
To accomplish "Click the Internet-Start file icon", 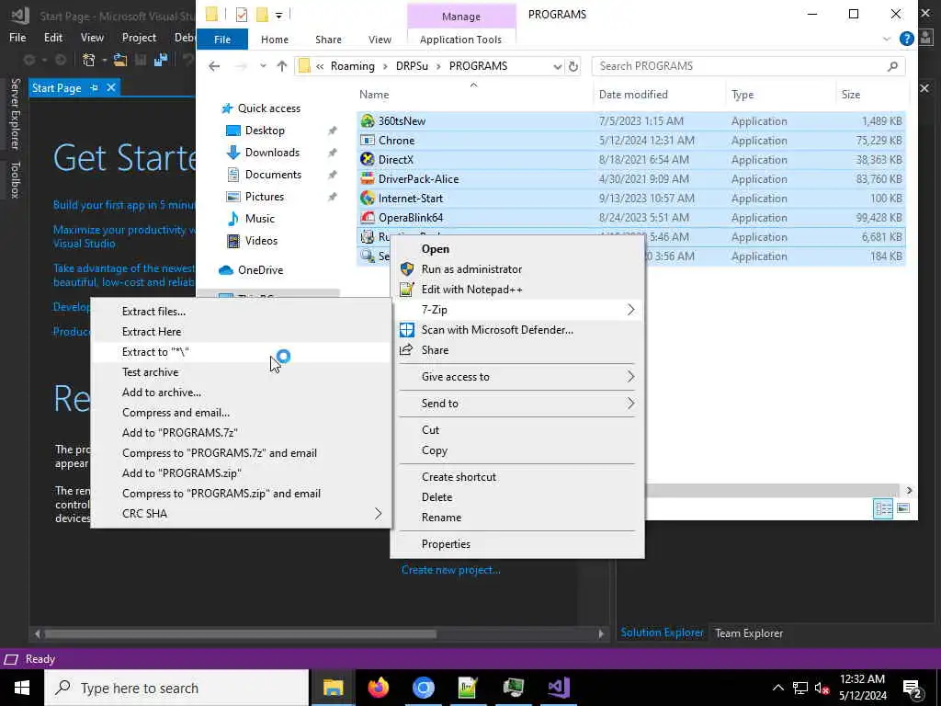I will [x=368, y=199].
